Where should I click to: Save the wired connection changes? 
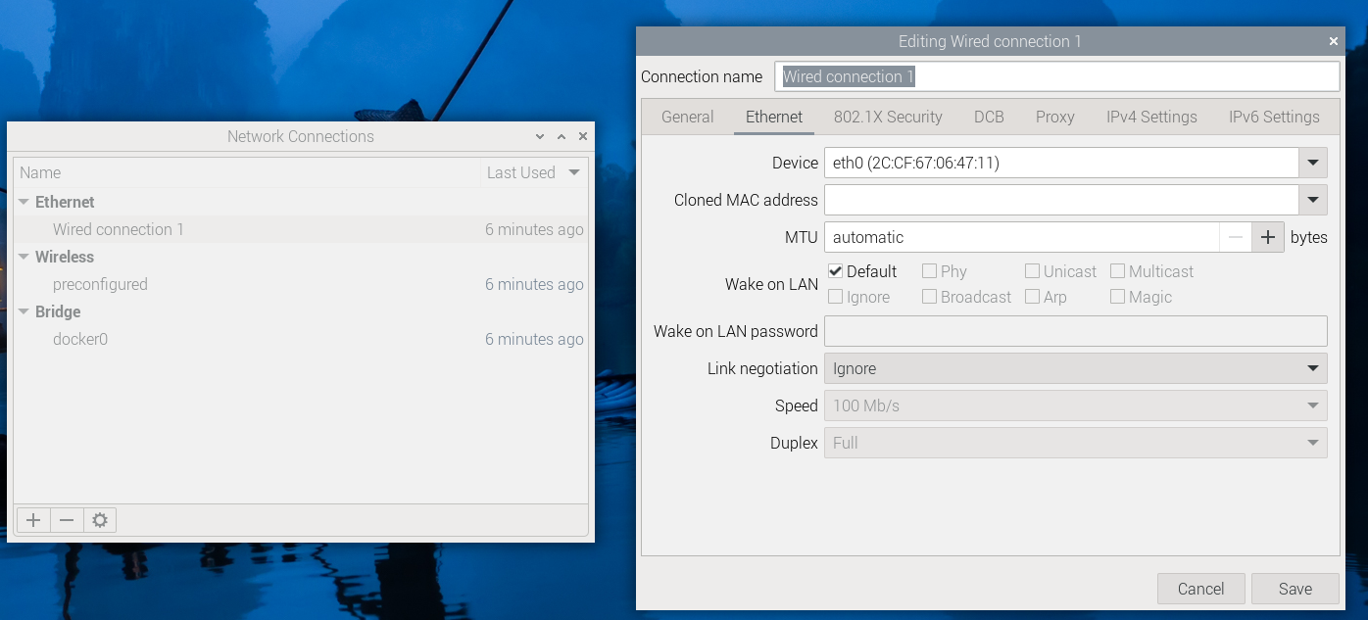[x=1295, y=589]
